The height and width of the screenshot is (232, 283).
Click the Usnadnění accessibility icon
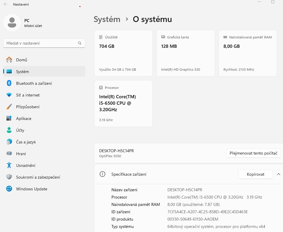pyautogui.click(x=9, y=165)
